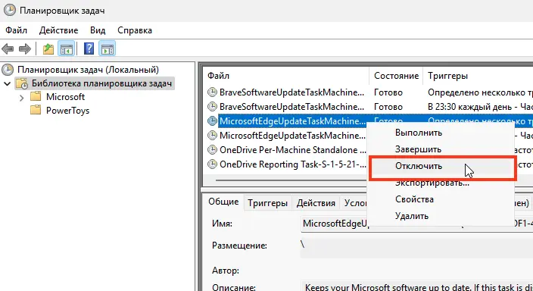Select the Brave task scheduled at 23:30
This screenshot has width=533, height=291.
point(291,107)
